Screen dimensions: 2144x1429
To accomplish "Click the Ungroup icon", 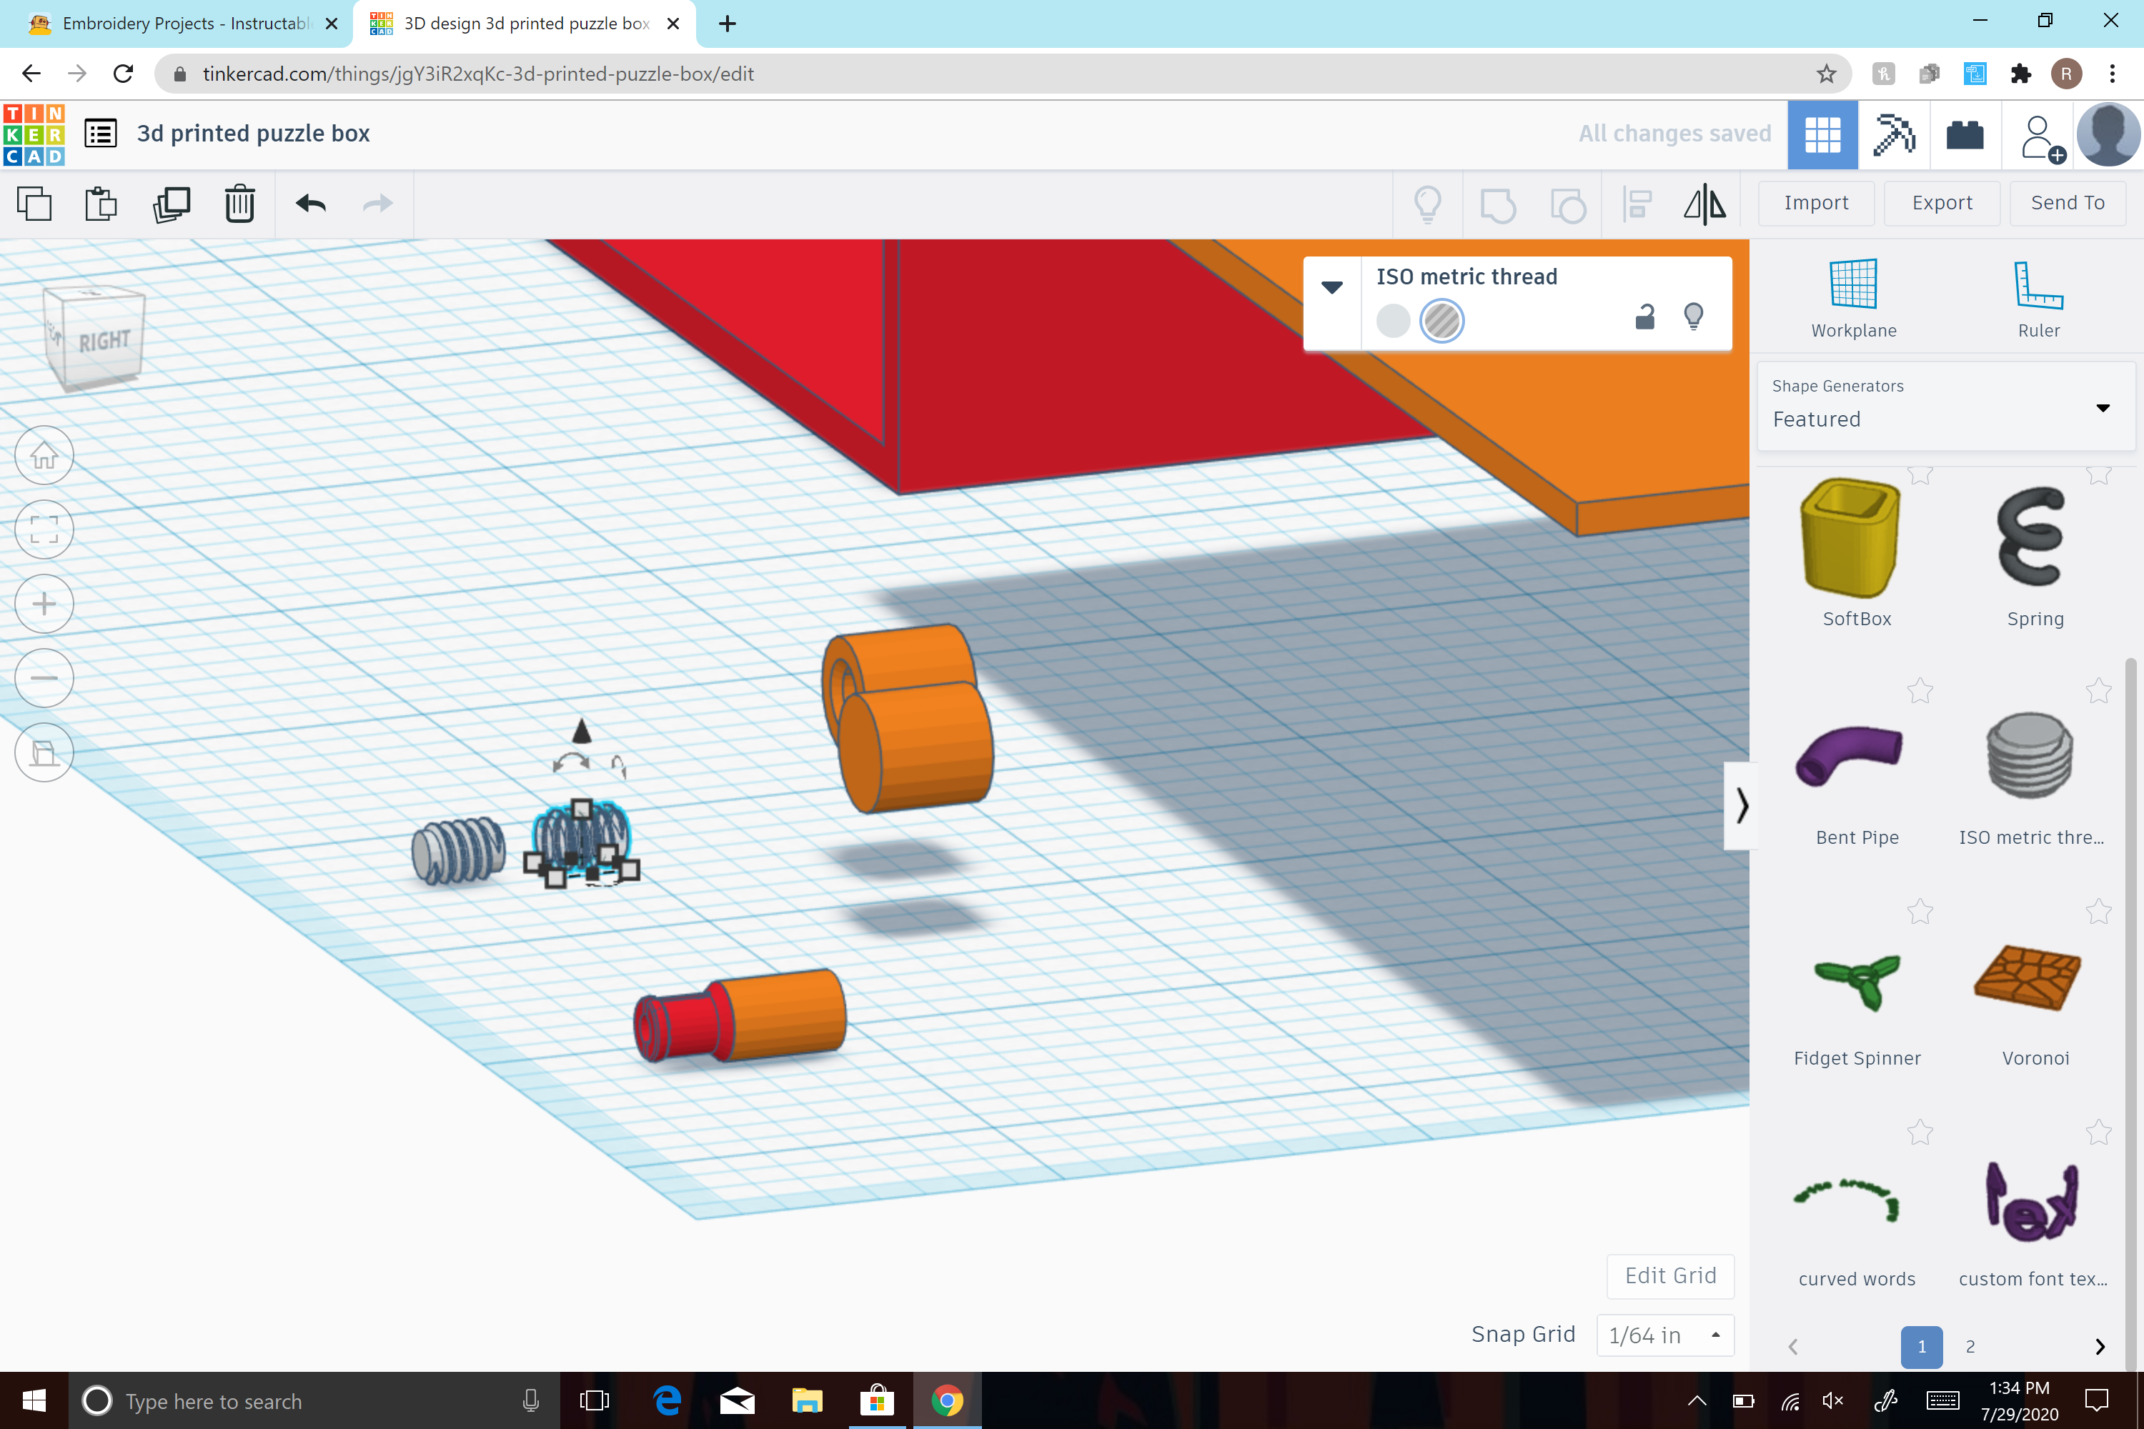I will [1568, 204].
